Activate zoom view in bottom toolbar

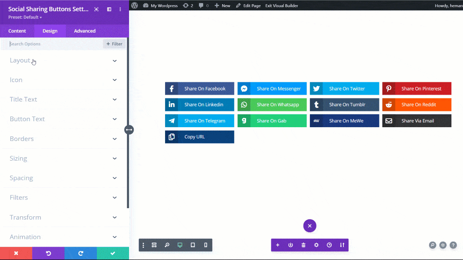click(x=167, y=245)
